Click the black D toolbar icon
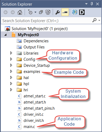The image size is (102, 132). point(82,12)
